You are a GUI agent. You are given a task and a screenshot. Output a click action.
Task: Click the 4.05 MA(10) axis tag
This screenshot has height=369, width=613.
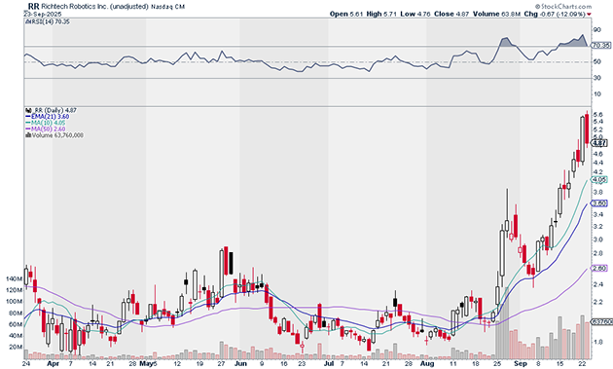click(x=600, y=180)
